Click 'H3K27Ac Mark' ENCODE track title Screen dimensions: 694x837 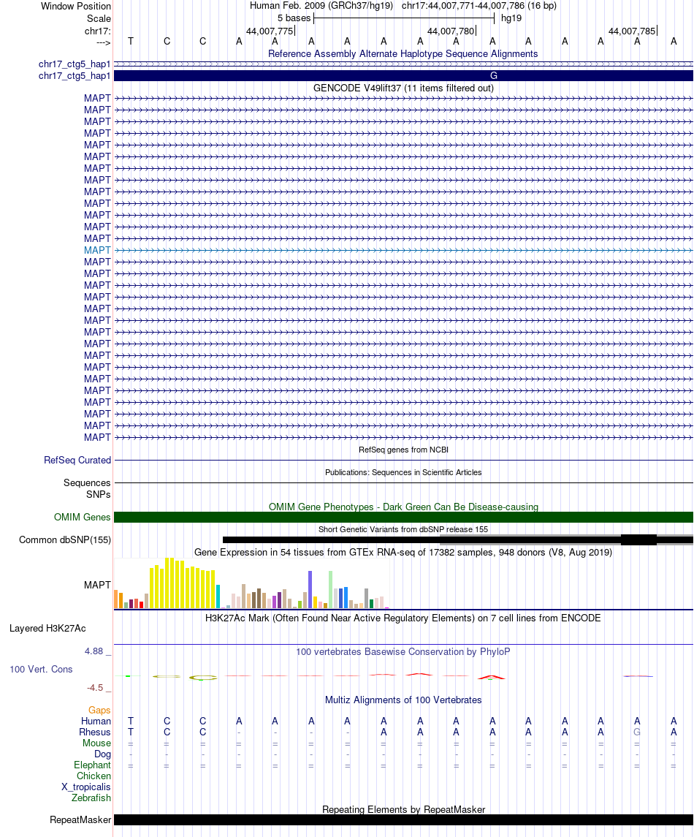[403, 618]
